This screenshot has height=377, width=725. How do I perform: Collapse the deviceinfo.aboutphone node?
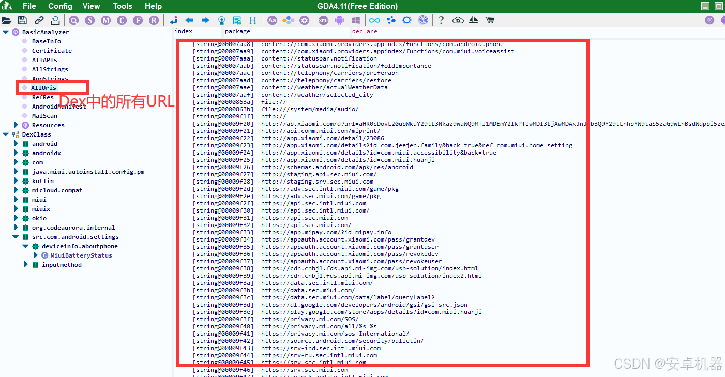pyautogui.click(x=25, y=246)
